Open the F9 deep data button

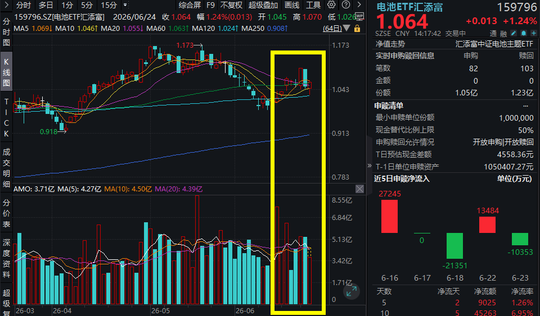tap(210, 5)
